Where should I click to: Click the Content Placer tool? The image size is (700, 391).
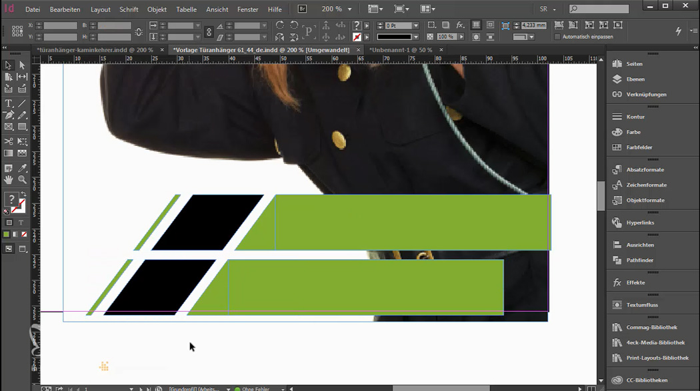(22, 89)
